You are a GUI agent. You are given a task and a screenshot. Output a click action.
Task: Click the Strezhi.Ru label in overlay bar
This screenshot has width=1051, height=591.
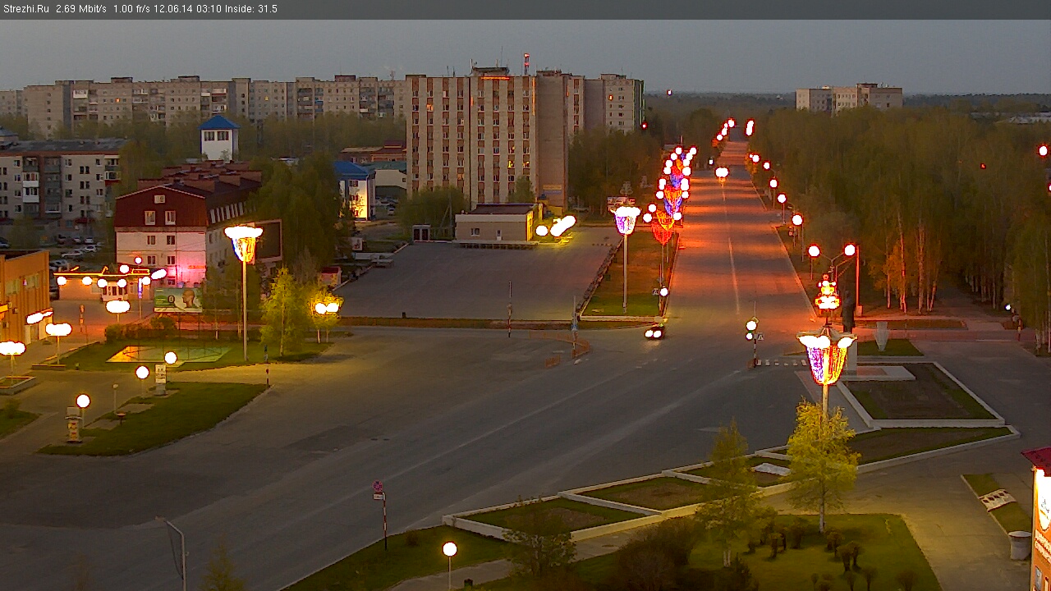click(26, 9)
